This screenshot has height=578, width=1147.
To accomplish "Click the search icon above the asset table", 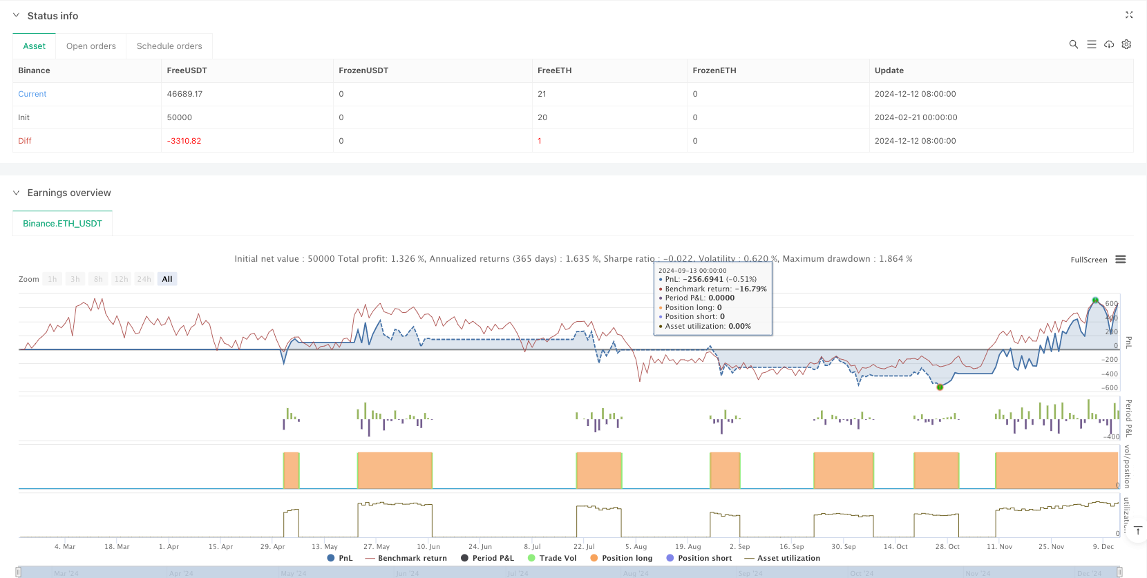I will pyautogui.click(x=1073, y=44).
